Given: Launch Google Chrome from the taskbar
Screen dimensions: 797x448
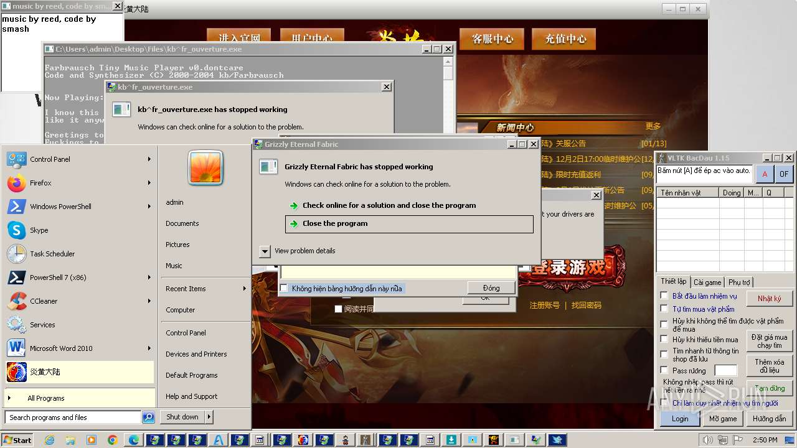Looking at the screenshot, I should pyautogui.click(x=113, y=440).
